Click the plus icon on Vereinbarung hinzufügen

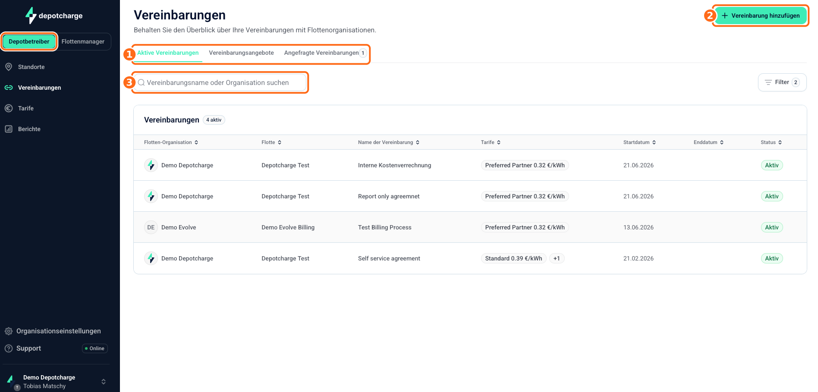tap(725, 16)
